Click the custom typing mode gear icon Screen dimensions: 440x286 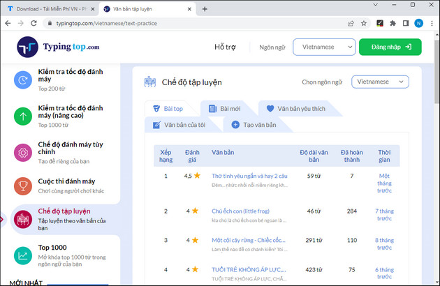[x=23, y=151]
